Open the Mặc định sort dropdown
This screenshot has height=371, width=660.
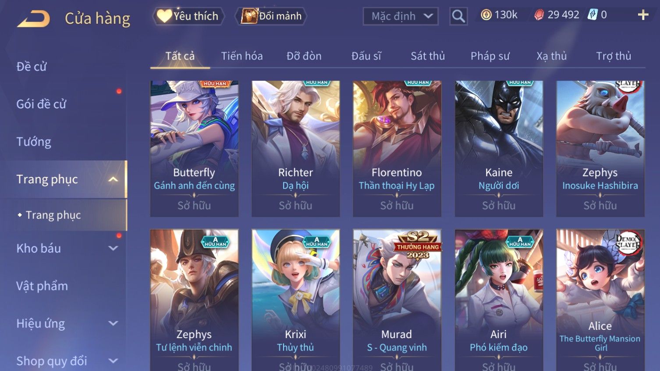tap(401, 16)
